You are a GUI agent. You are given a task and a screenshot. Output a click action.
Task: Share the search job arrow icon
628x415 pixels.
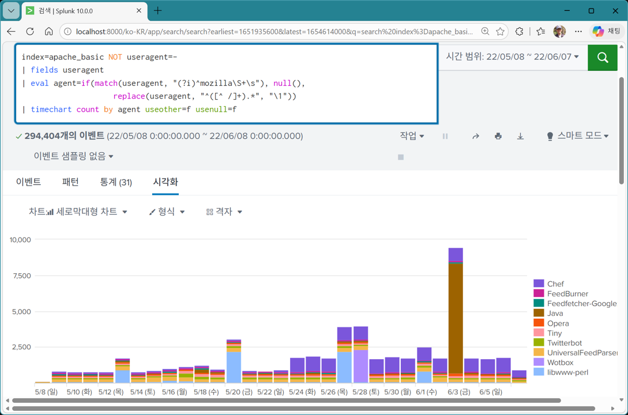click(475, 137)
